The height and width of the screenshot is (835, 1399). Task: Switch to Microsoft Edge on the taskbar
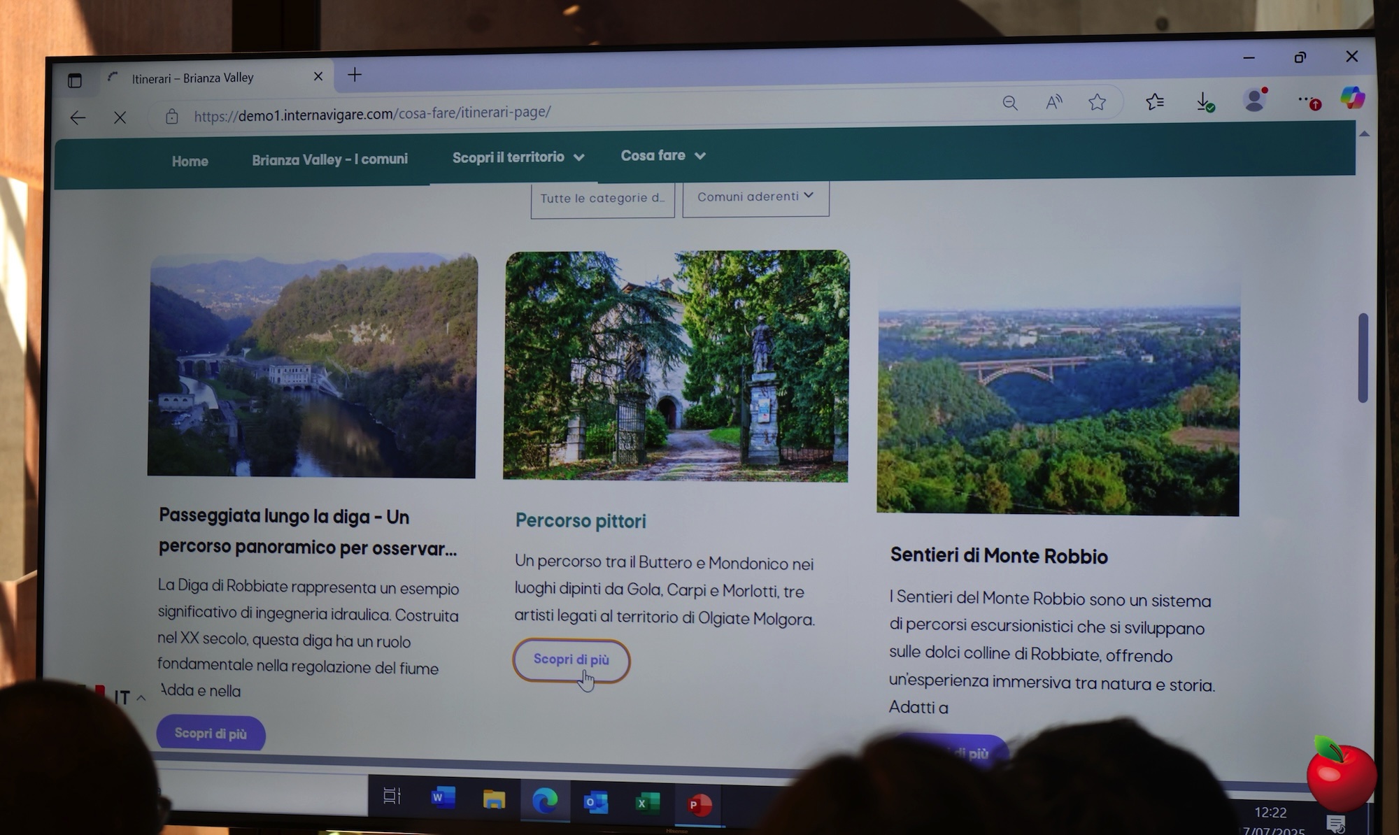tap(545, 800)
